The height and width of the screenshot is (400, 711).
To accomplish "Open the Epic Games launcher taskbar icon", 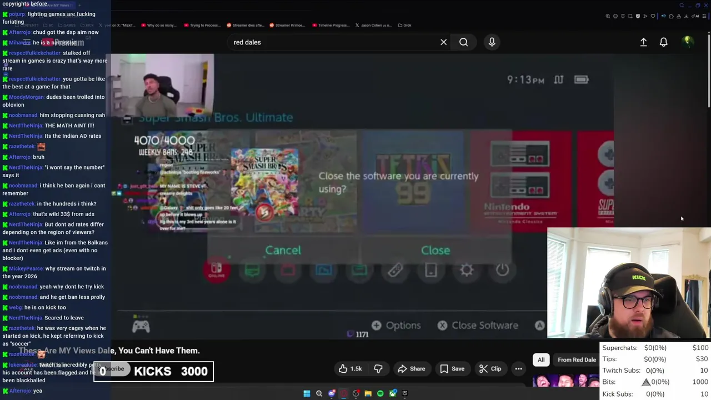I will (x=404, y=393).
